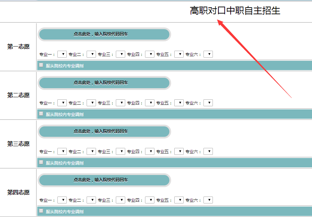Open 专业六 dropdown in 第一志愿

click(x=208, y=54)
